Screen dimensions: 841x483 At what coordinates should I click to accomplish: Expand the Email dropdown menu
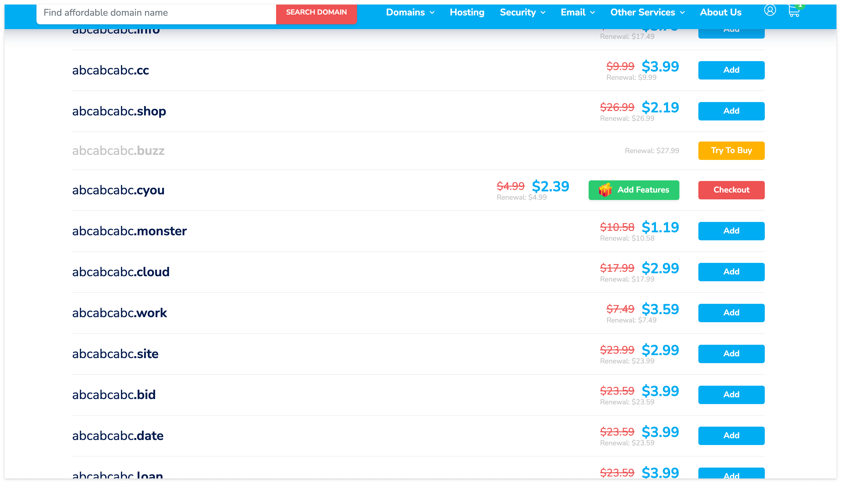[x=577, y=12]
